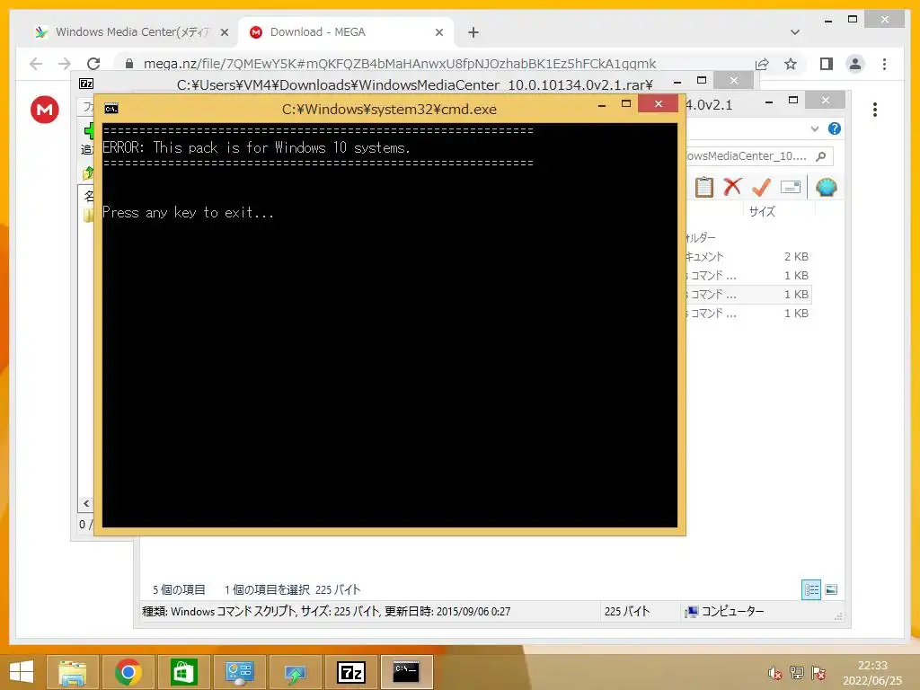
Task: Click Explorer shell globe icon
Action: click(x=827, y=187)
